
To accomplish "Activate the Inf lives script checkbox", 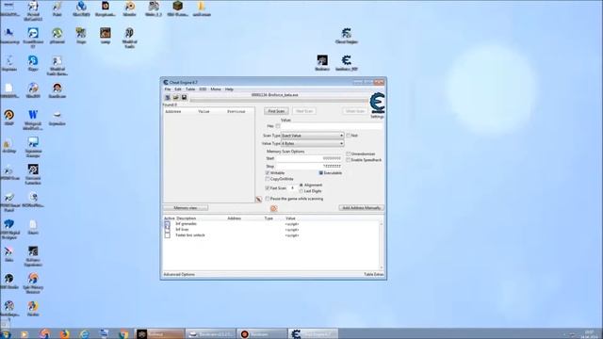I will [x=168, y=230].
